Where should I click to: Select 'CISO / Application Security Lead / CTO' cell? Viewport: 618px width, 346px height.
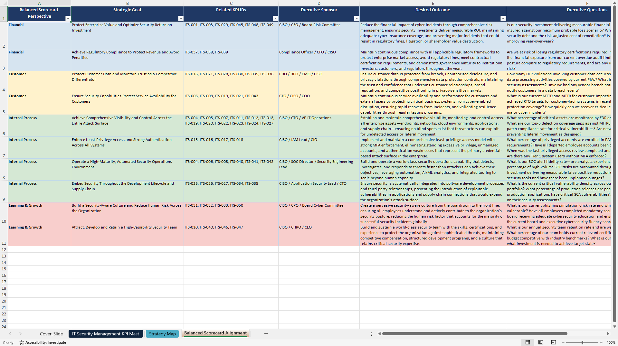319,191
